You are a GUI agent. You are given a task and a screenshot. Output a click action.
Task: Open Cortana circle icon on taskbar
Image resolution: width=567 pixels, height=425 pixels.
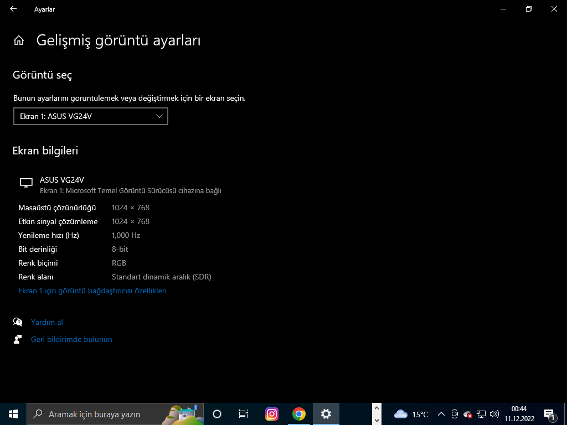point(217,414)
